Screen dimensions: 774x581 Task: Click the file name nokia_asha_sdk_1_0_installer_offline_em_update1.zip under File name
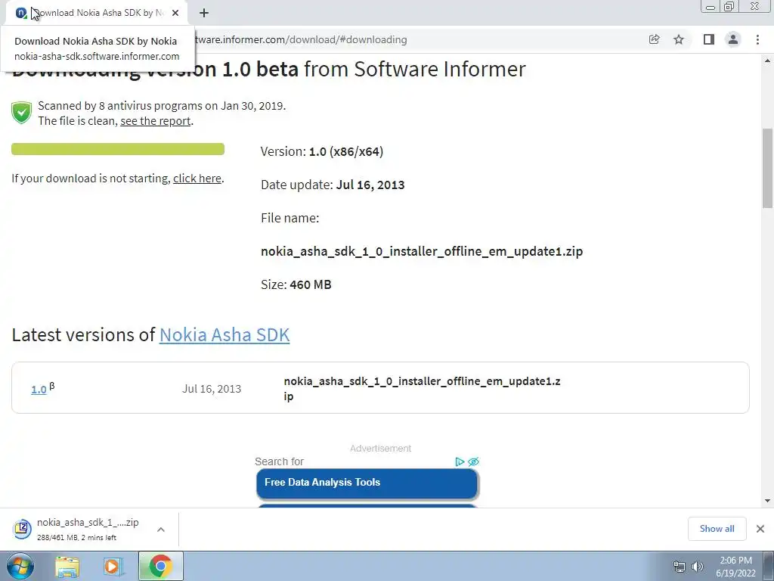(422, 251)
